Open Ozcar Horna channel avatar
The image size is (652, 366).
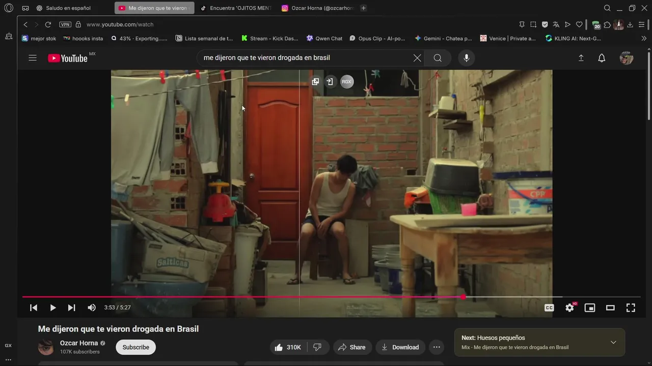tap(46, 347)
